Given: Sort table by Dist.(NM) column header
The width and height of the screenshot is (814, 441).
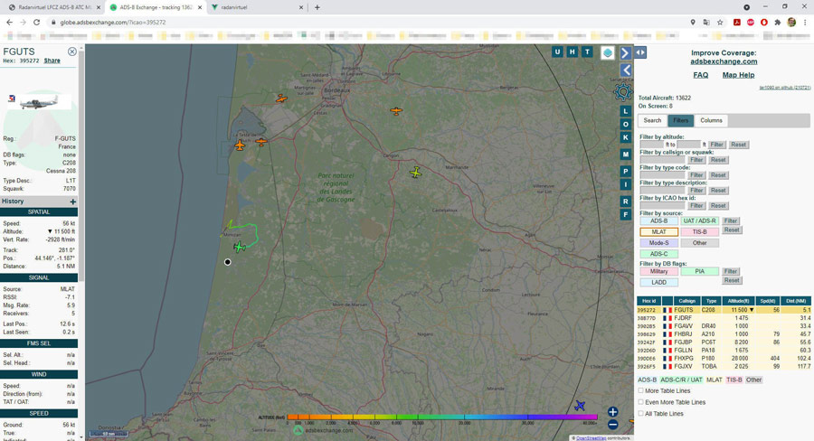Looking at the screenshot, I should 796,301.
